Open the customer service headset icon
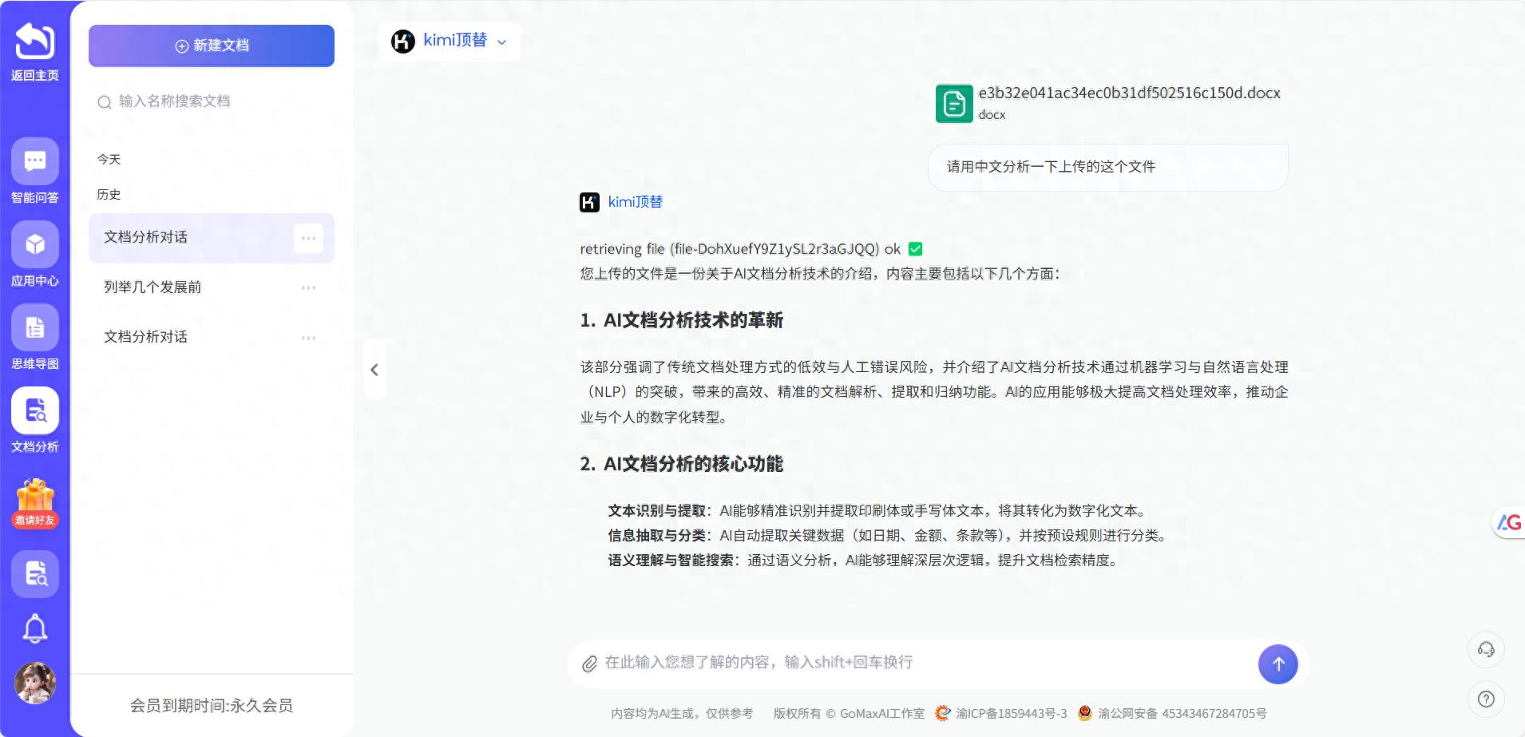 (x=1486, y=649)
